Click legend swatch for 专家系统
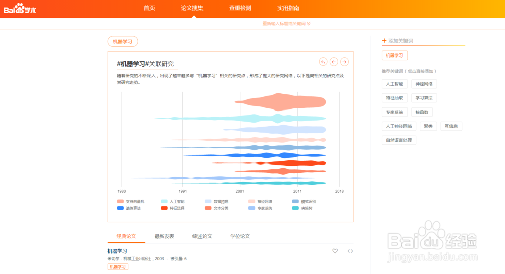 (x=251, y=208)
